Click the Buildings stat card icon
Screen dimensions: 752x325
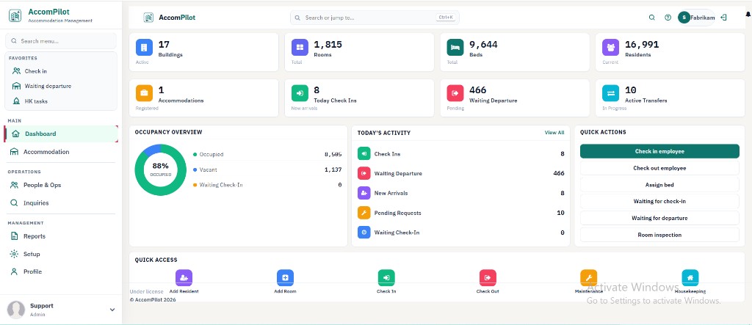pos(144,48)
